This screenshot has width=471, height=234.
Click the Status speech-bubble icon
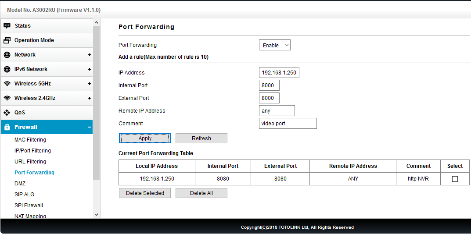(x=7, y=26)
